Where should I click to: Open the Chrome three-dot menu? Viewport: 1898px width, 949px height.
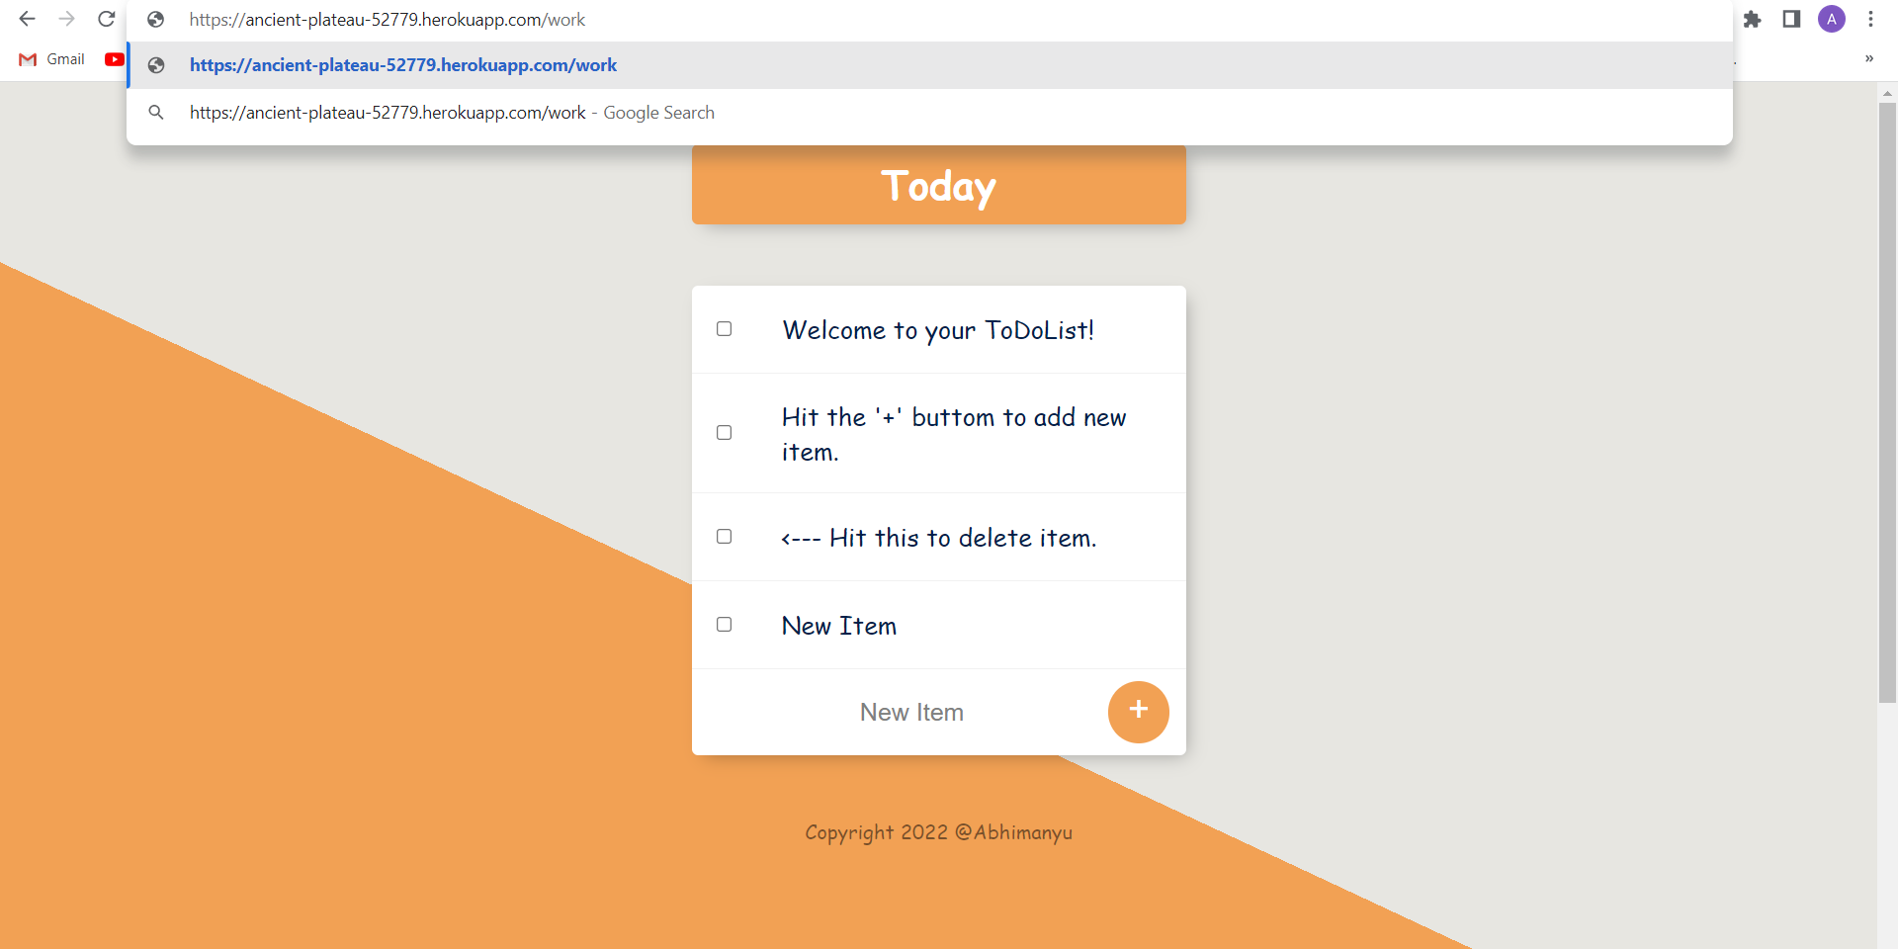[1870, 19]
